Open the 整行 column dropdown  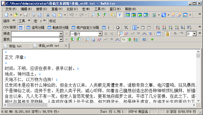[x=100, y=34]
